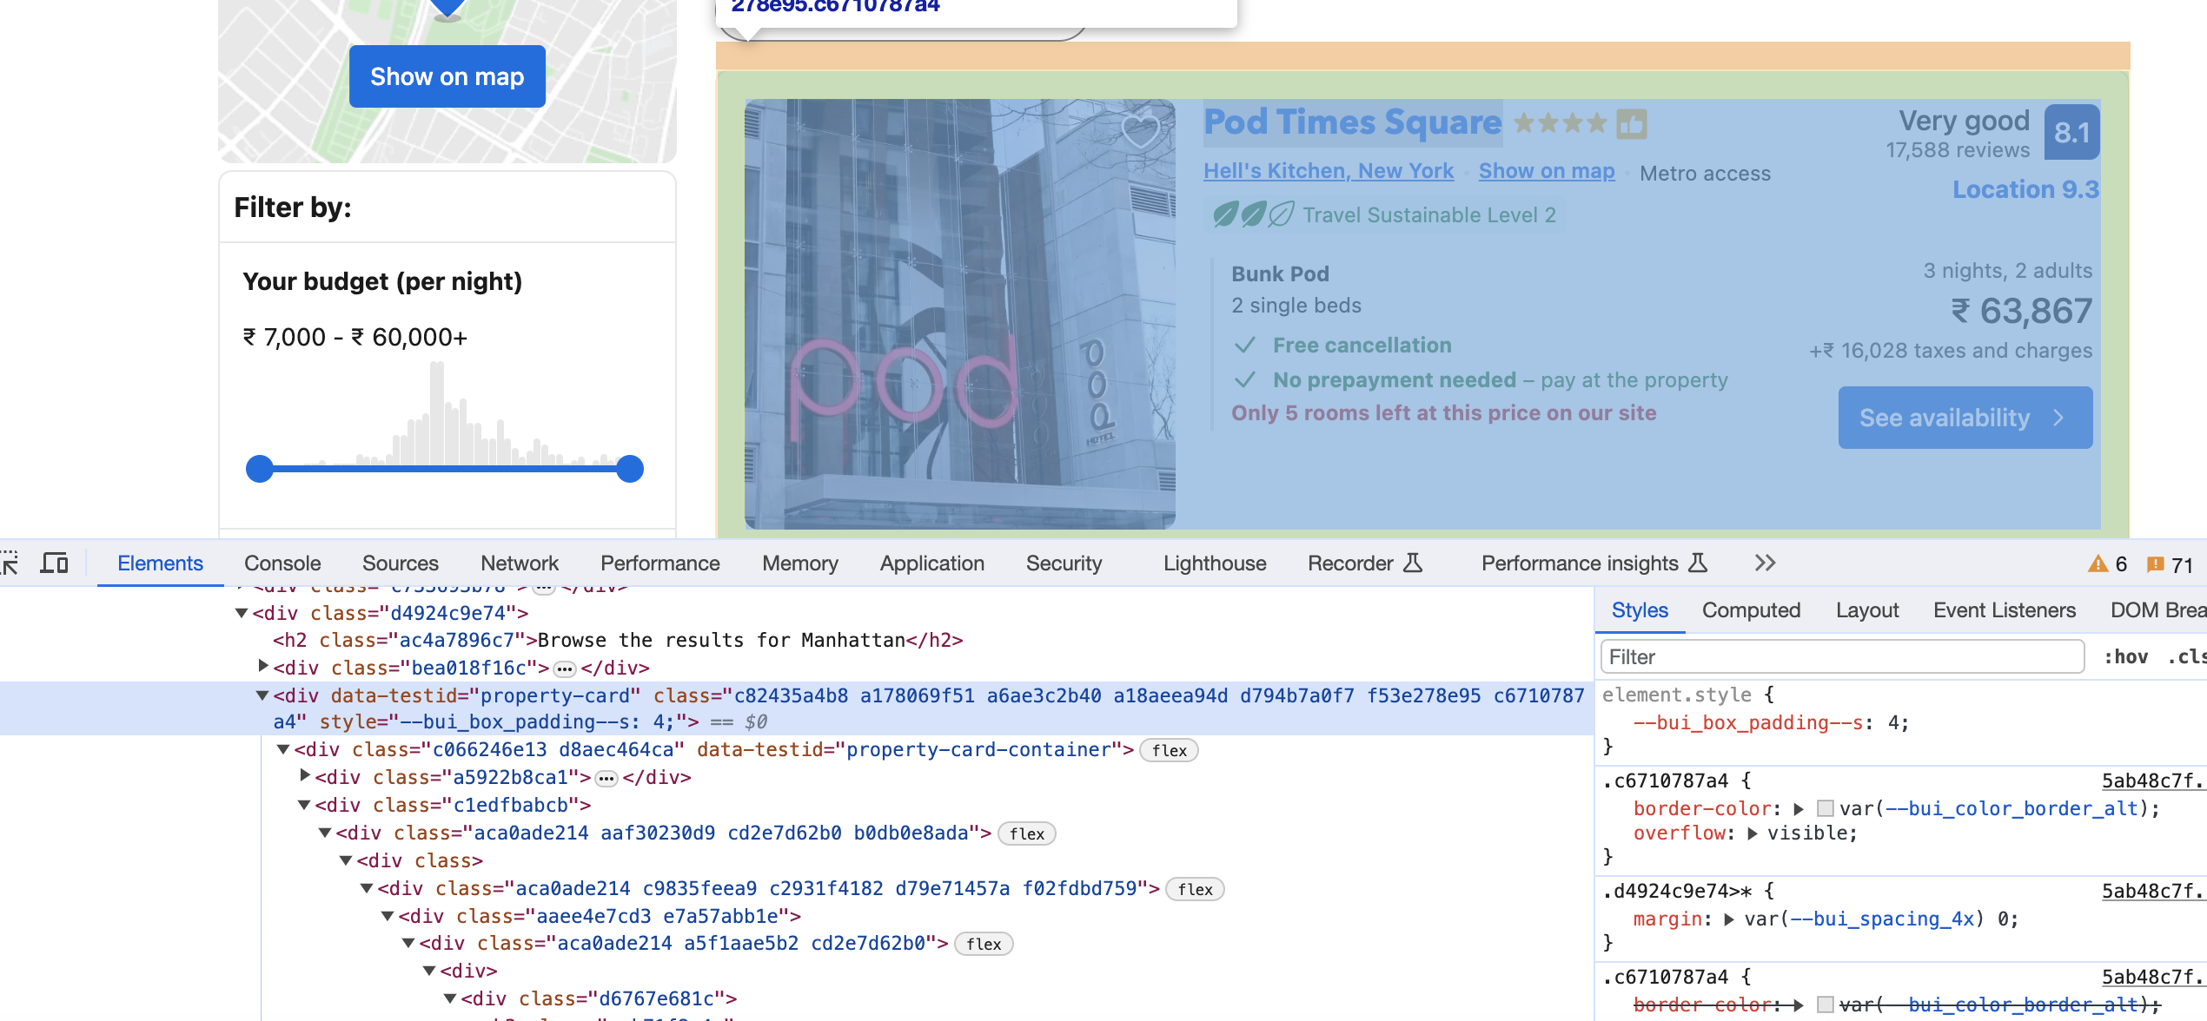Image resolution: width=2207 pixels, height=1021 pixels.
Task: Expand the margin property value arrow
Action: tap(1729, 919)
